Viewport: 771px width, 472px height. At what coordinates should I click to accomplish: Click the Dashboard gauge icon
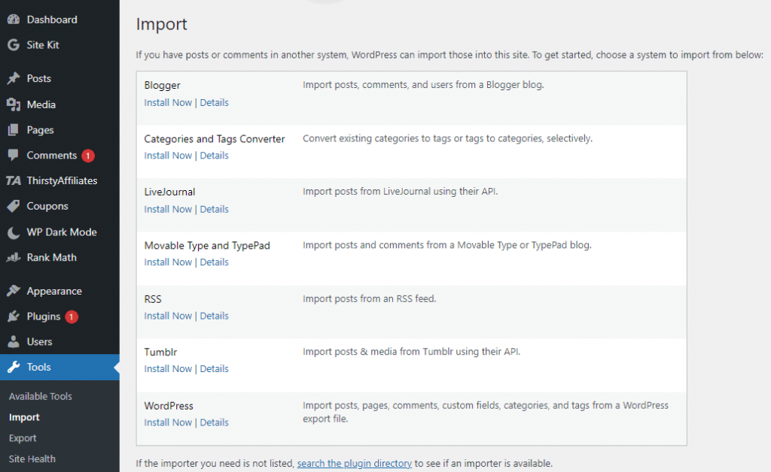(14, 20)
